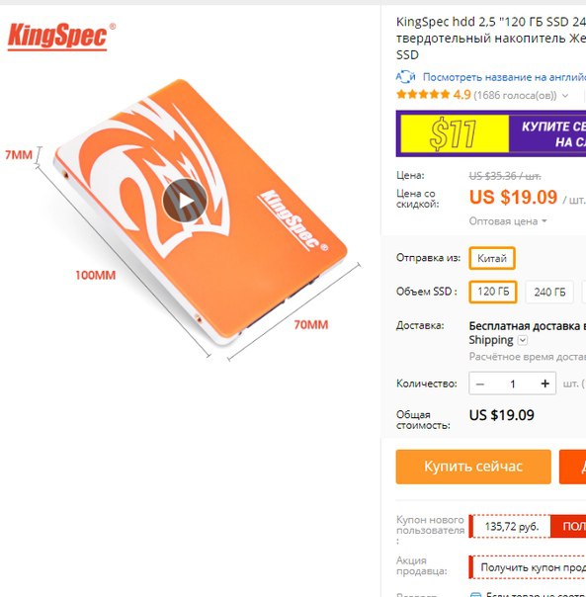This screenshot has height=597, width=586.
Task: Increase quantity with the plus button
Action: click(x=544, y=384)
